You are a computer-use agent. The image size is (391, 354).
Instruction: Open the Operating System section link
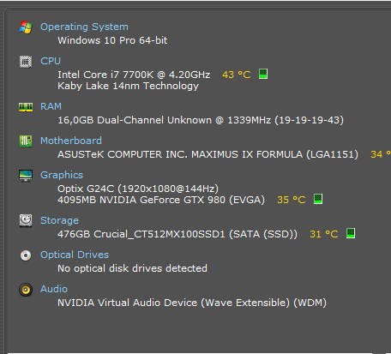[x=84, y=27]
